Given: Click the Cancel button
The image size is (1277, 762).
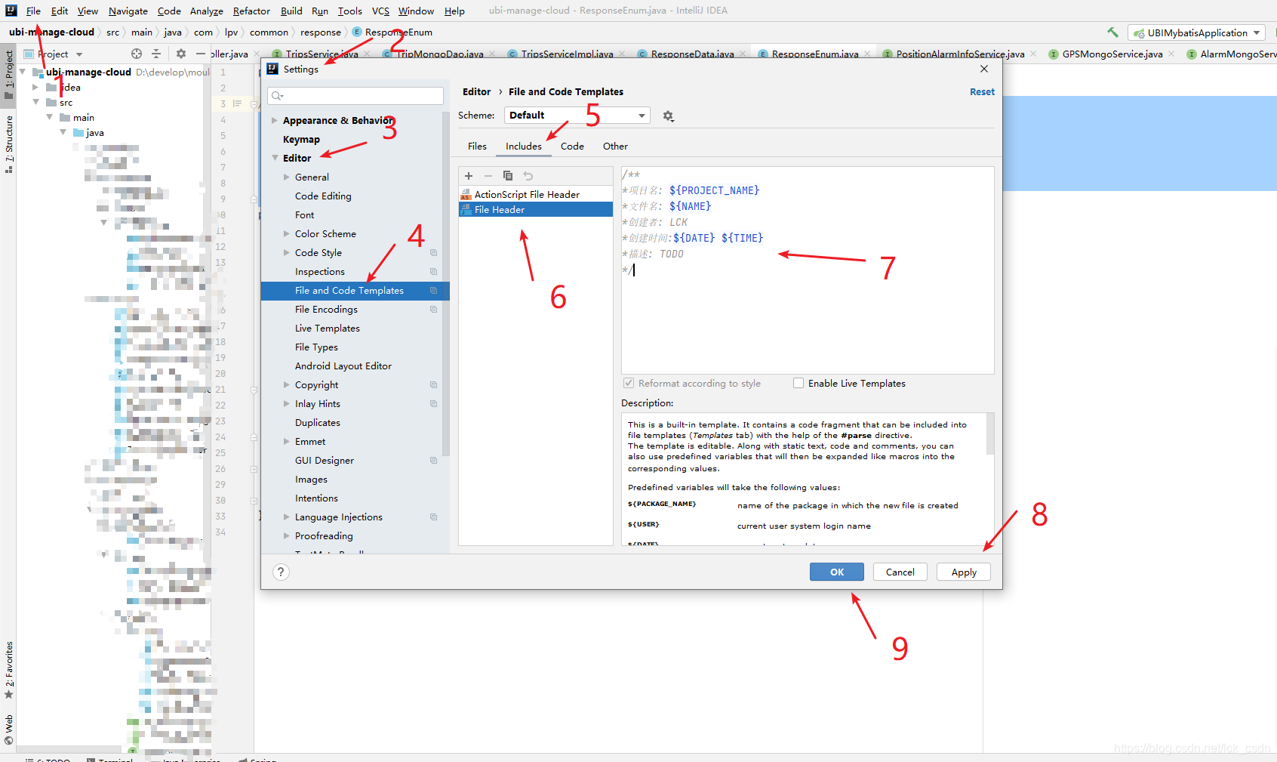Looking at the screenshot, I should click(900, 572).
